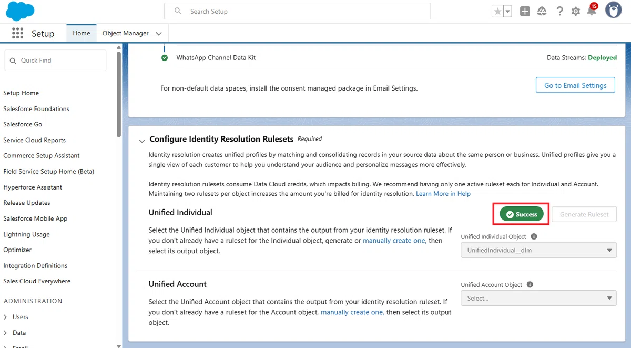This screenshot has height=348, width=631.
Task: Click WhatsApp Channel Data Kit checkmark icon
Action: click(165, 58)
